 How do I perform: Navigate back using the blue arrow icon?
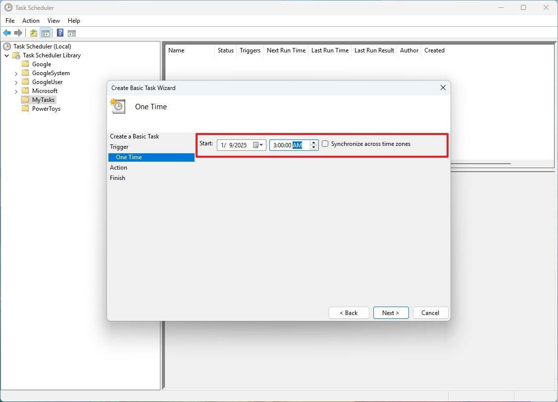(x=7, y=33)
